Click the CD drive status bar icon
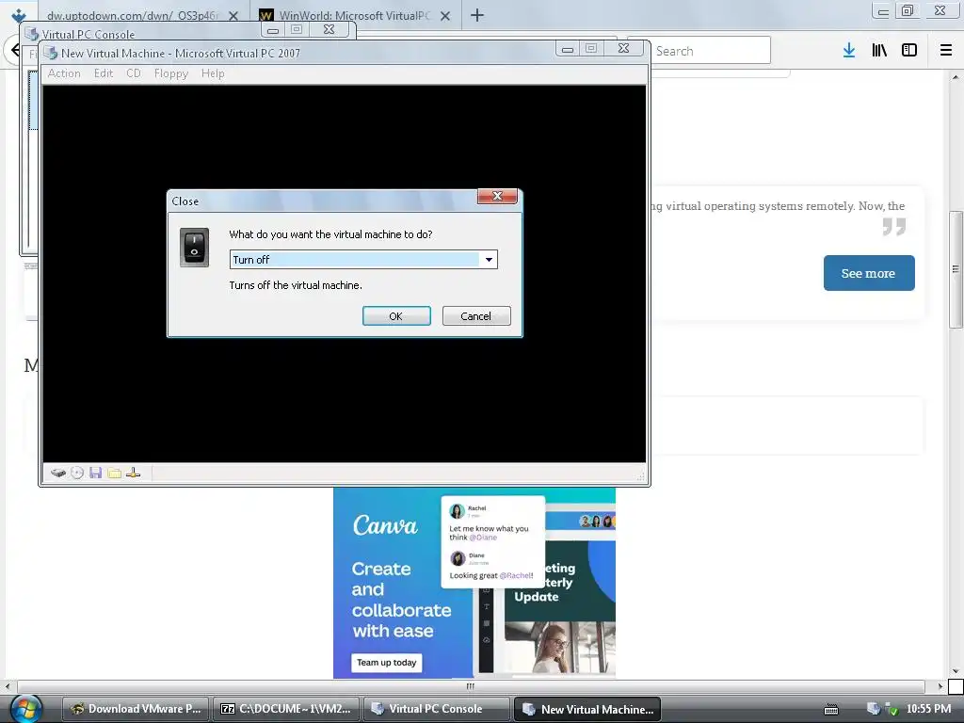 point(77,473)
